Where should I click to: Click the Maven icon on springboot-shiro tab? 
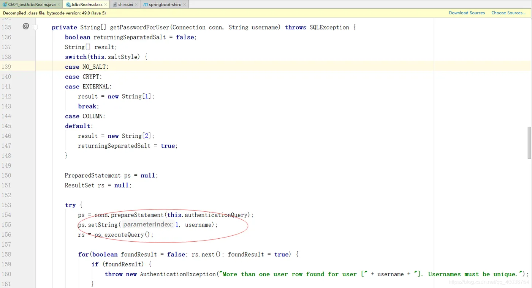pyautogui.click(x=146, y=5)
